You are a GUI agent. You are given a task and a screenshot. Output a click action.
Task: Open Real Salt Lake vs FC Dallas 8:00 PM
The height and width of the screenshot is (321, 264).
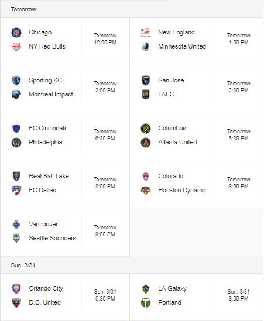(x=105, y=183)
